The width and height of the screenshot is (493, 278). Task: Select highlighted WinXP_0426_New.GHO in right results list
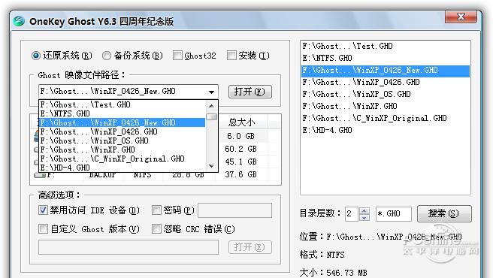coord(386,71)
